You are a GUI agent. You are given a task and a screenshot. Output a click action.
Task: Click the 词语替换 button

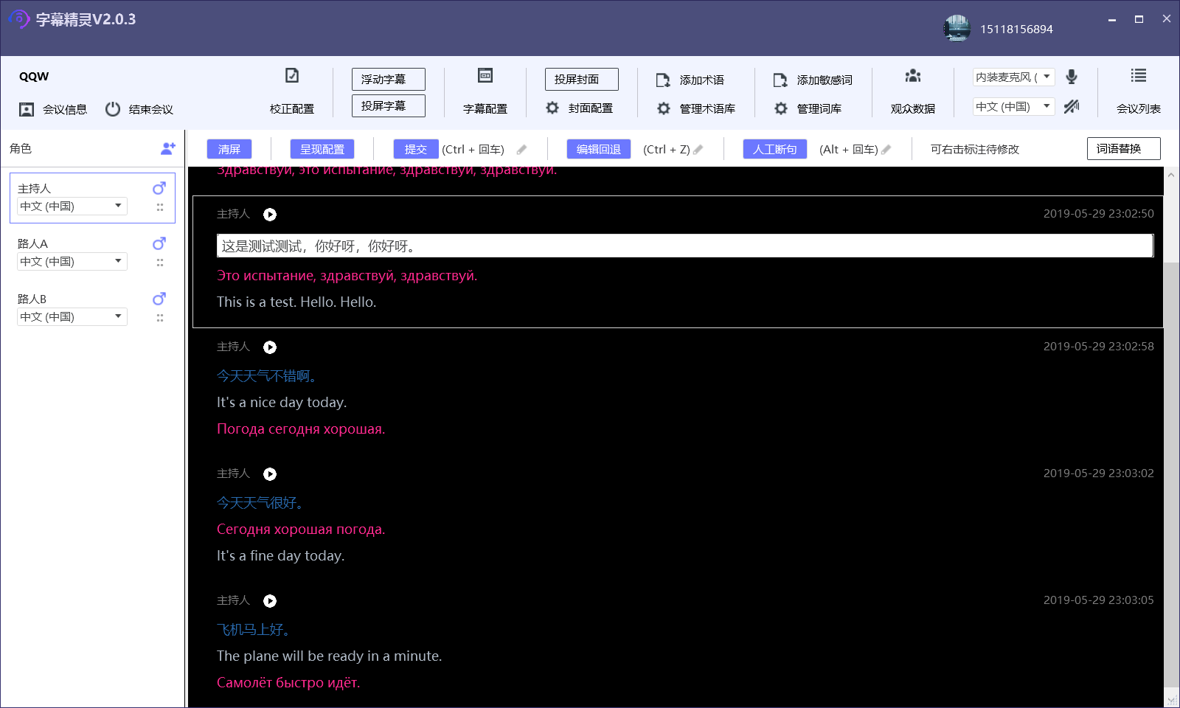pyautogui.click(x=1124, y=148)
